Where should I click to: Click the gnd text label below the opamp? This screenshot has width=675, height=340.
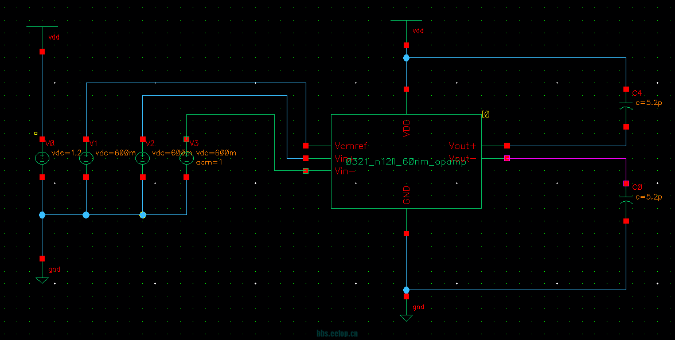click(x=419, y=307)
